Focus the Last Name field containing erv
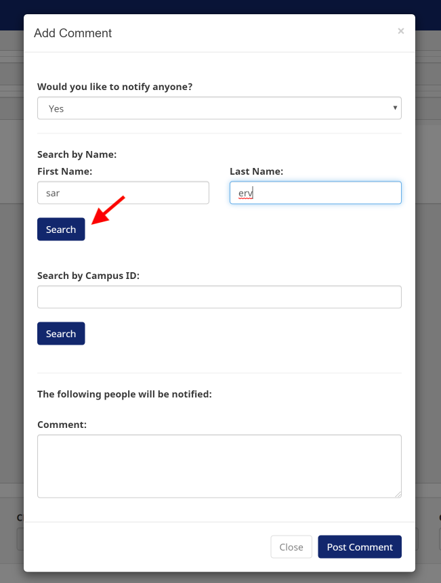Image resolution: width=441 pixels, height=583 pixels. click(x=315, y=192)
